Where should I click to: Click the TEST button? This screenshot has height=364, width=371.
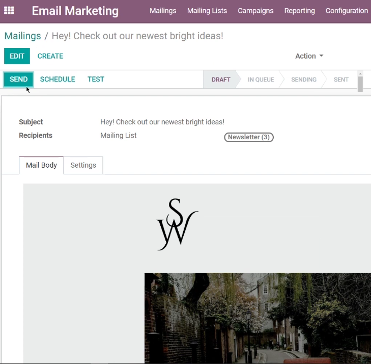tap(96, 79)
